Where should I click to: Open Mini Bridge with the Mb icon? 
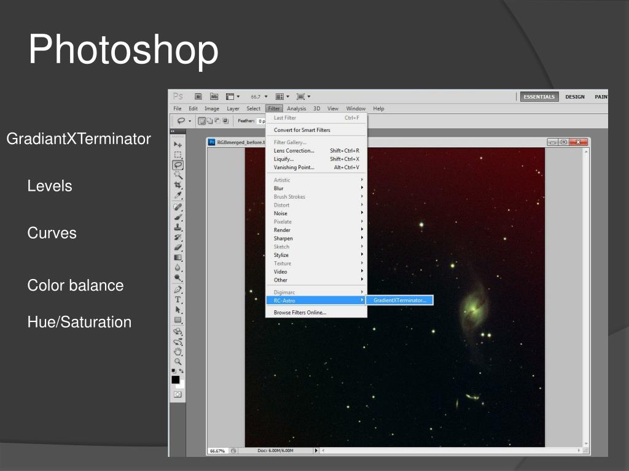click(214, 96)
